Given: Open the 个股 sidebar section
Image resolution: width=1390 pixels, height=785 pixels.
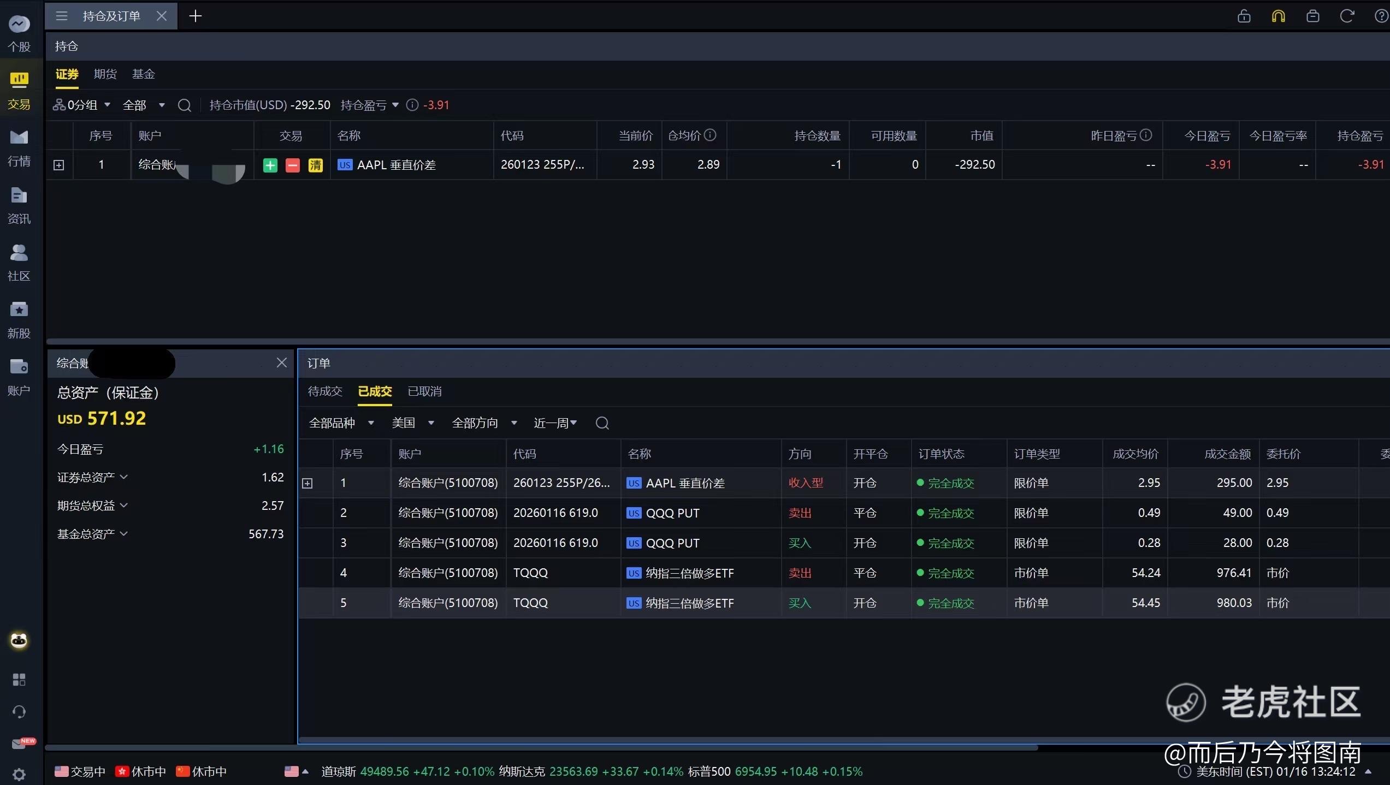Looking at the screenshot, I should [x=19, y=33].
